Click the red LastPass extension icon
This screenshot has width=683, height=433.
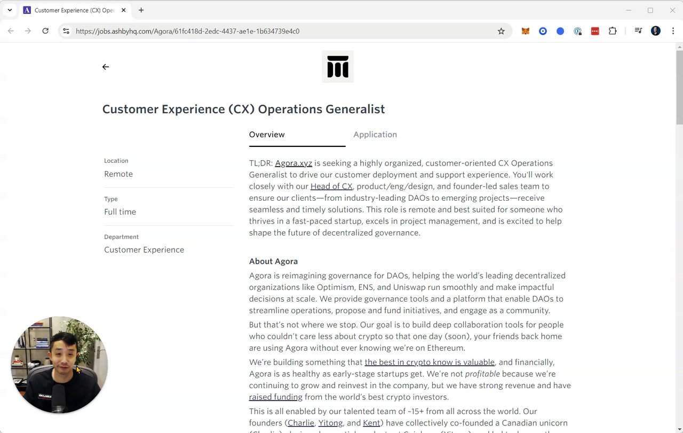pos(595,31)
